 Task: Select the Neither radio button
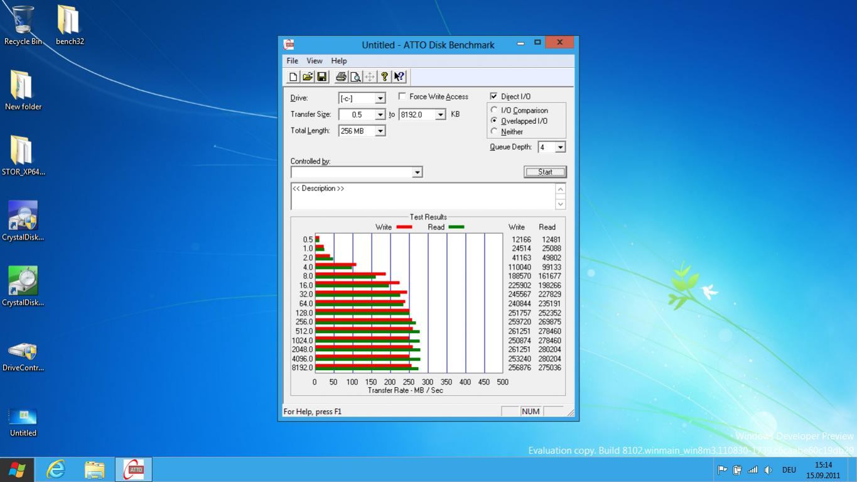coord(494,131)
